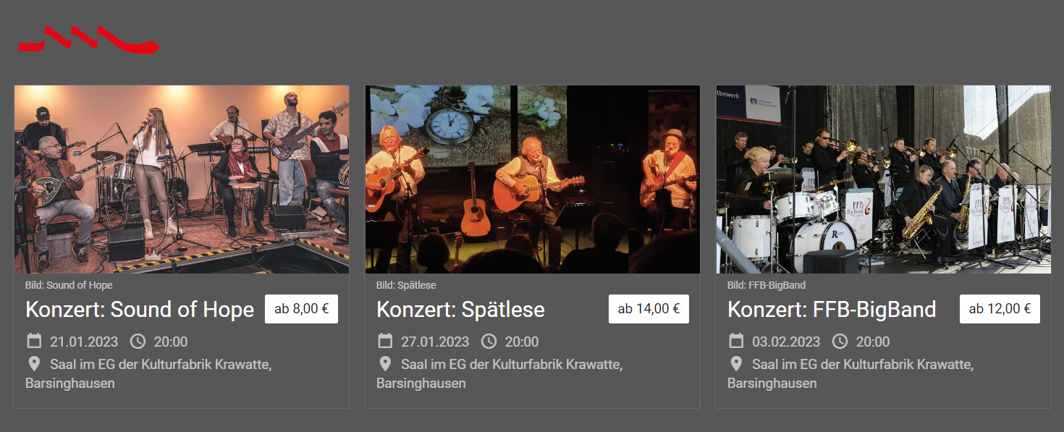This screenshot has height=432, width=1064.
Task: Click calendar icon beside 27.01.2023
Action: 385,342
